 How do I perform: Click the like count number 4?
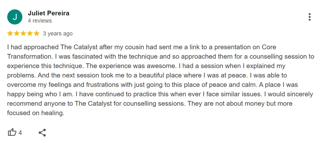point(20,133)
